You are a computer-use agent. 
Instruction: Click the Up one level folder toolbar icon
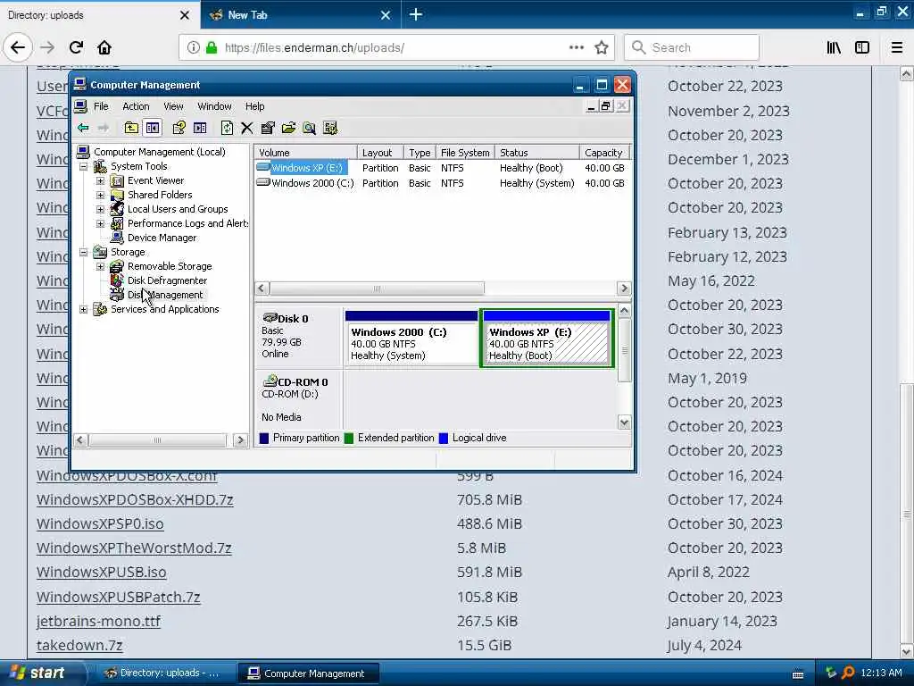[x=132, y=128]
